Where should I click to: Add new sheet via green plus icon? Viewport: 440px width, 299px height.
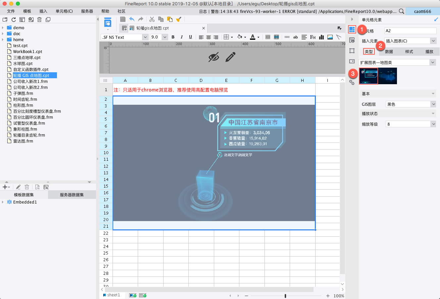[133, 295]
